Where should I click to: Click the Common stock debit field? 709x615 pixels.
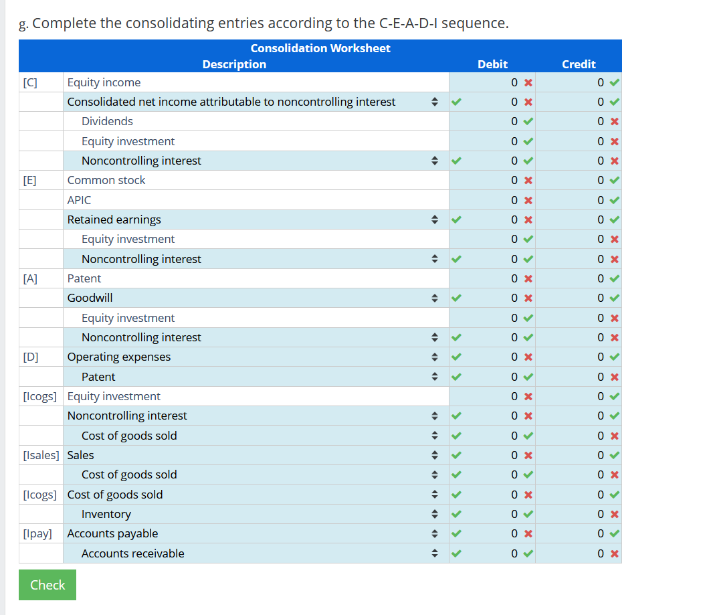pos(493,180)
